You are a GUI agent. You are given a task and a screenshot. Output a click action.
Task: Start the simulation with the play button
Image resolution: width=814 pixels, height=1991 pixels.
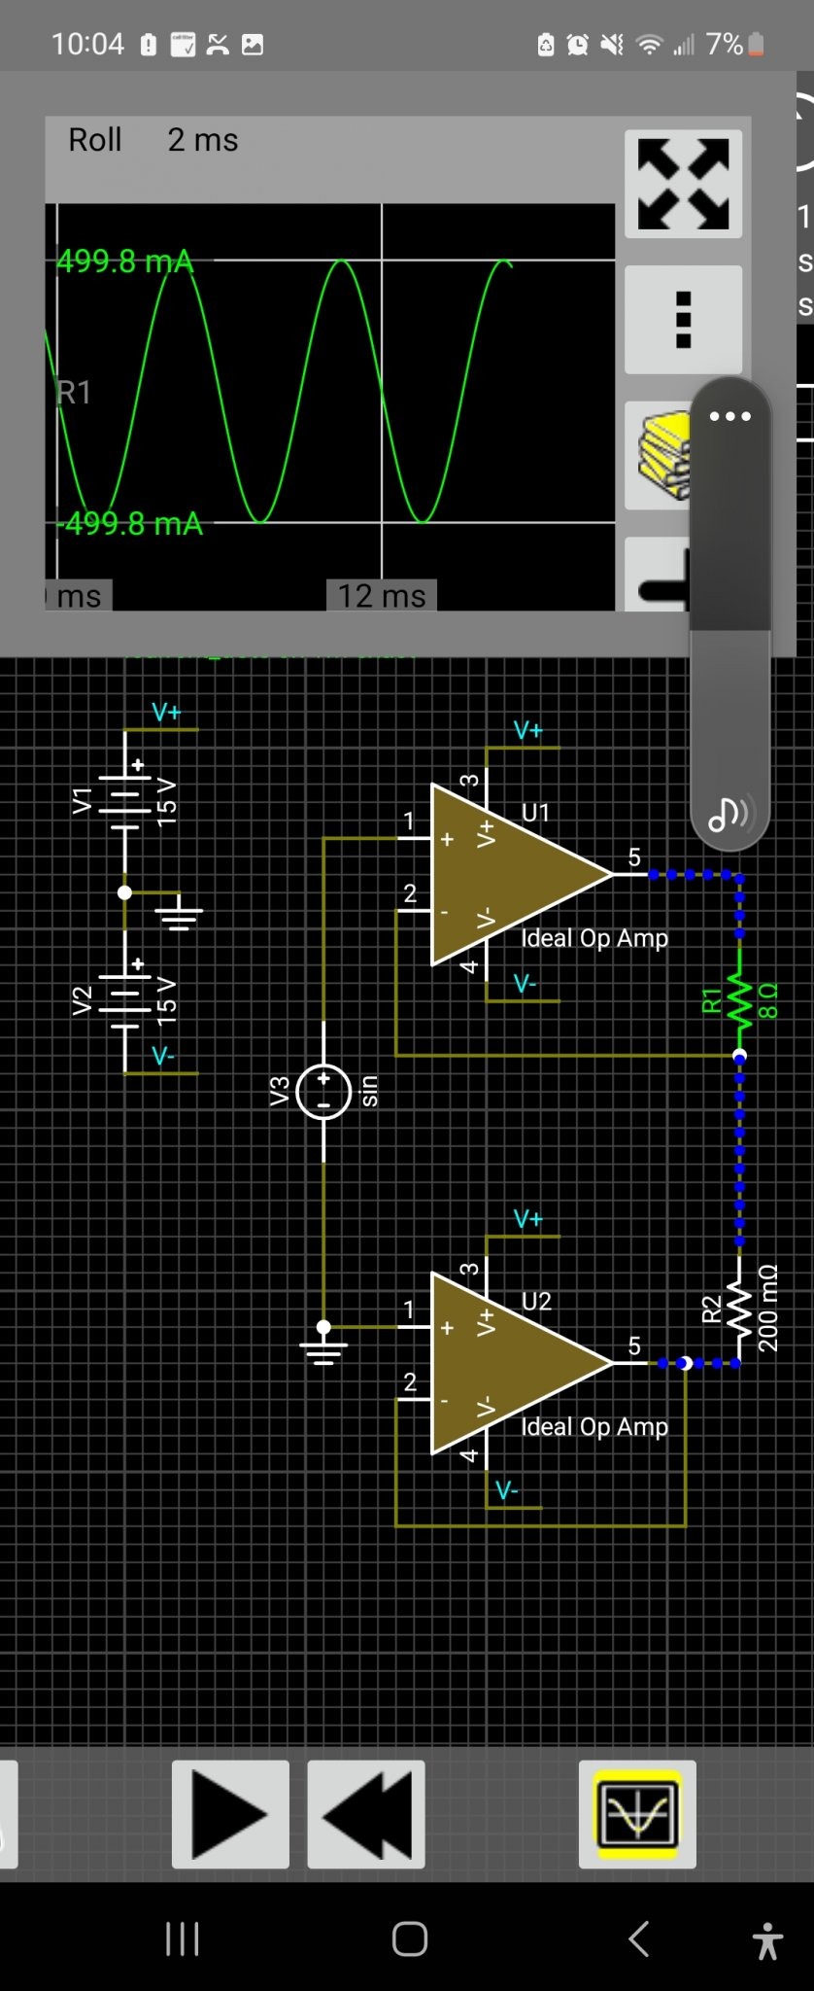tap(230, 1814)
